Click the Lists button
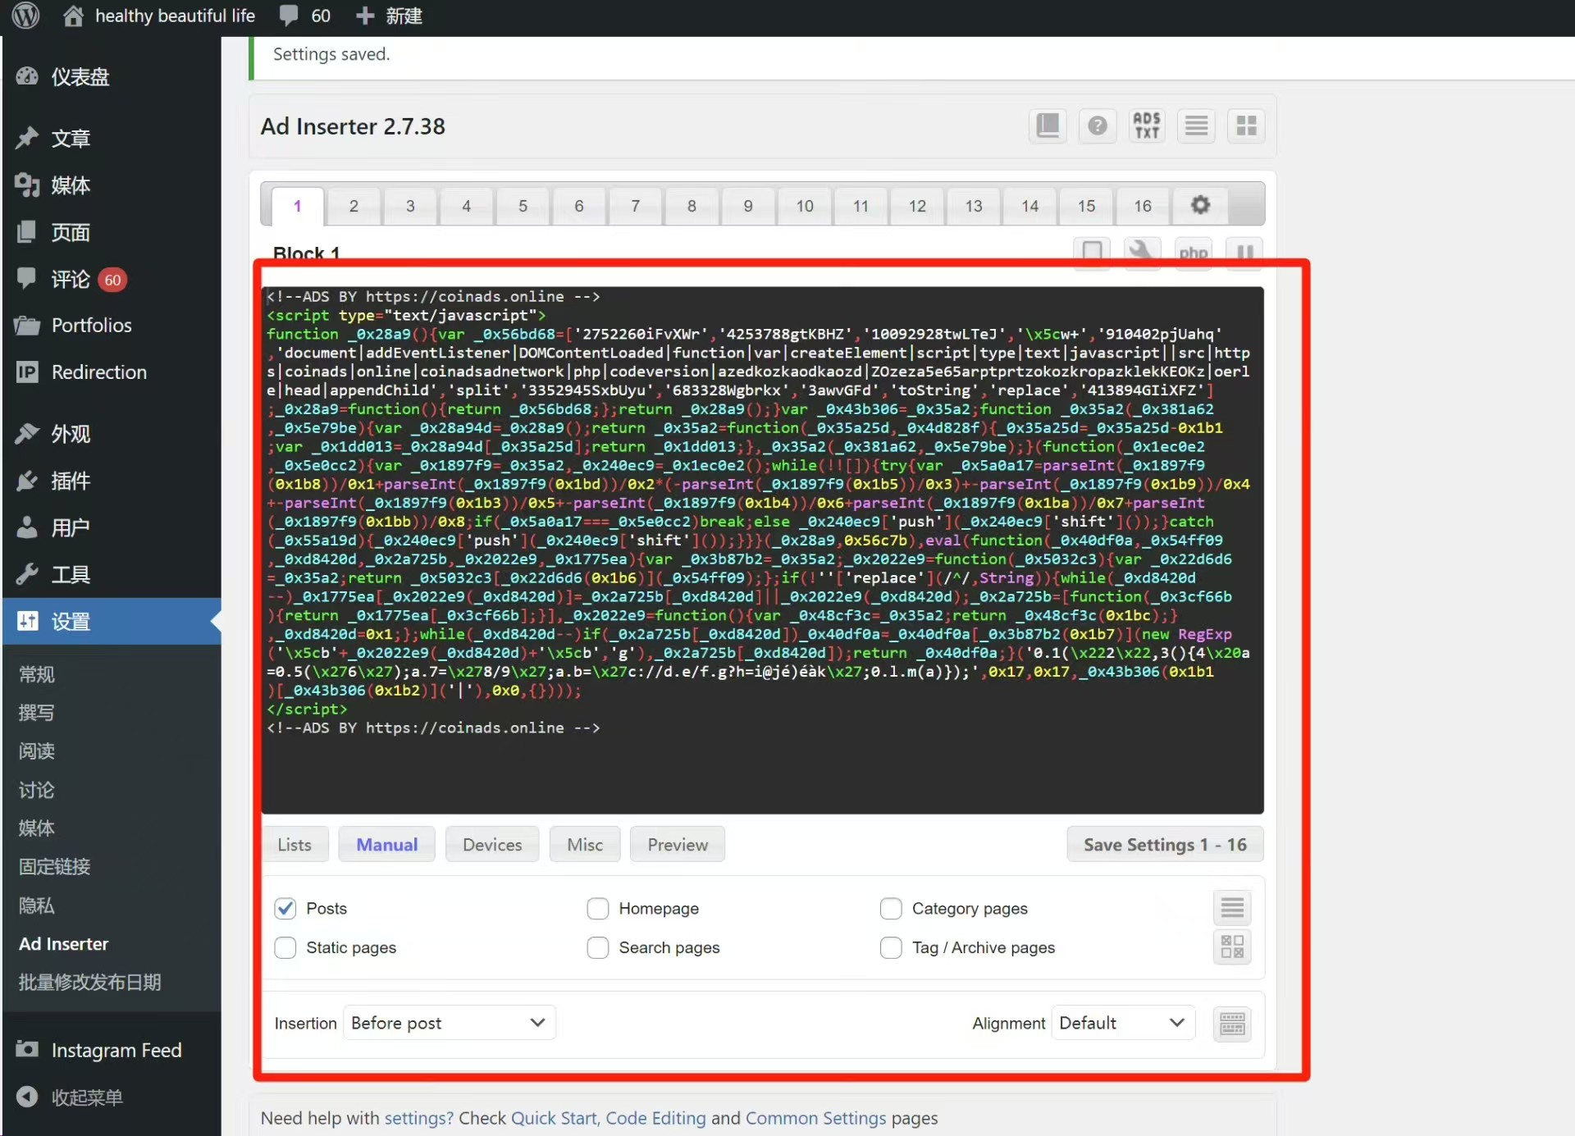The image size is (1575, 1136). point(294,845)
